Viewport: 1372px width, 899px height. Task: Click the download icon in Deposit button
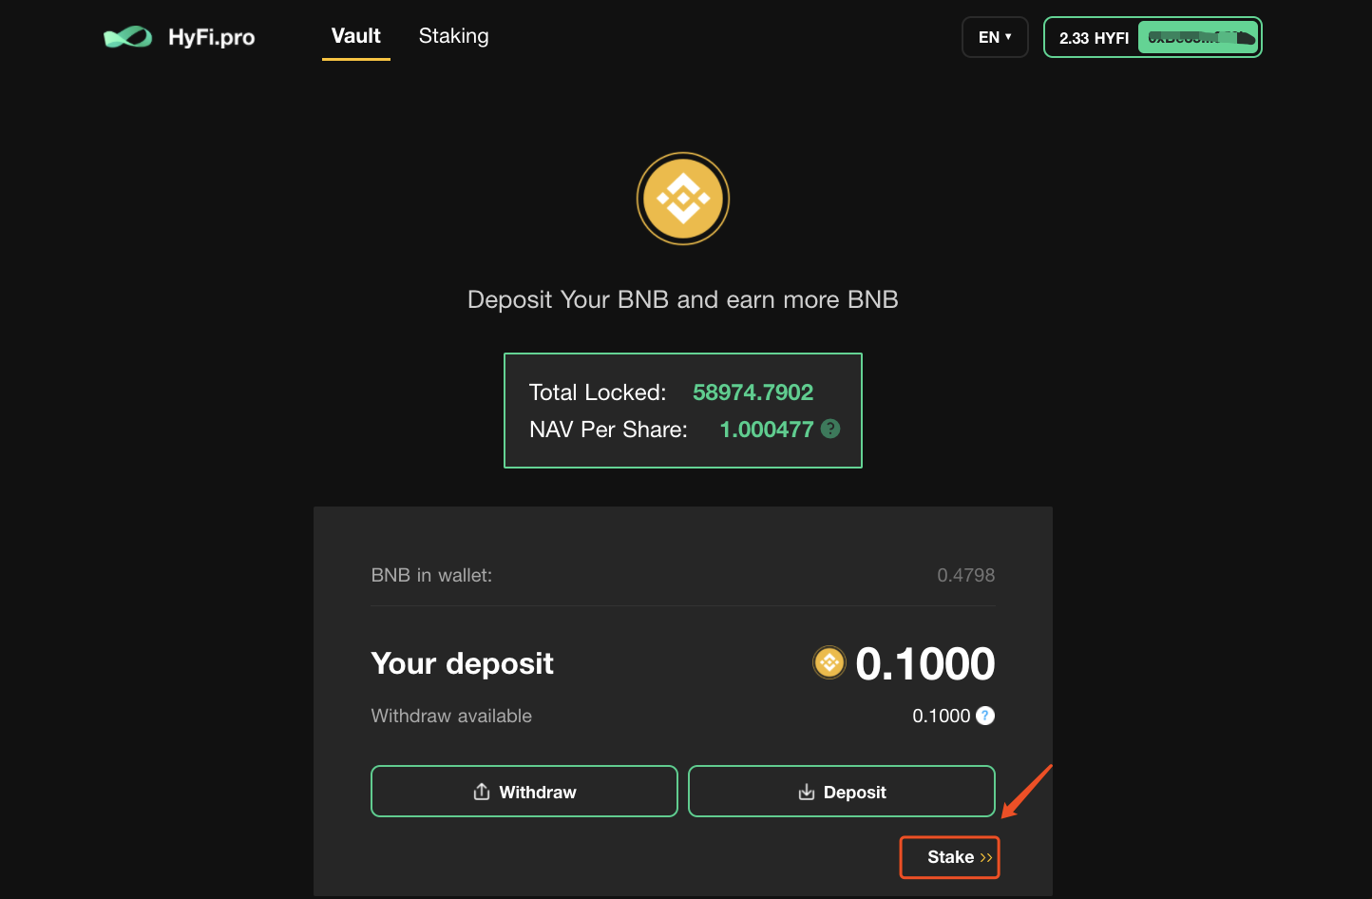807,792
